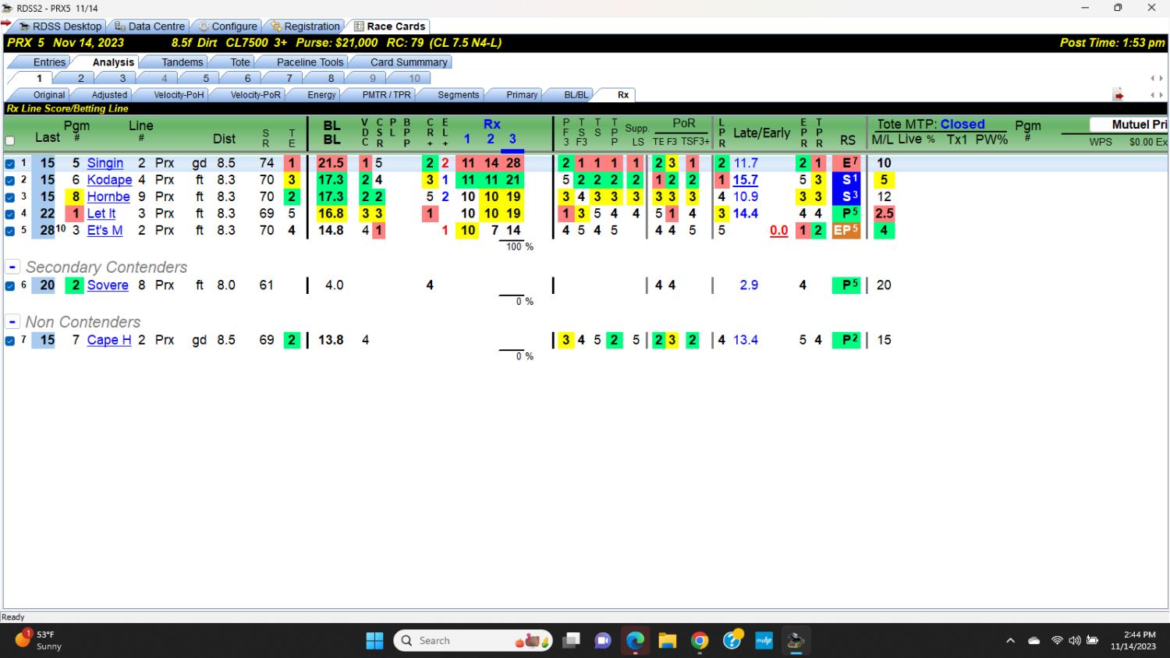Viewport: 1170px width, 658px height.
Task: Click in the taskbar Search box
Action: click(473, 641)
